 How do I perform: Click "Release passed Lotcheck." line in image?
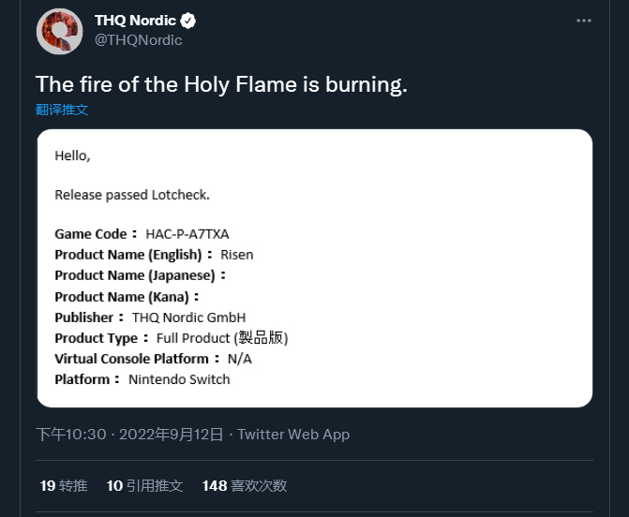132,195
